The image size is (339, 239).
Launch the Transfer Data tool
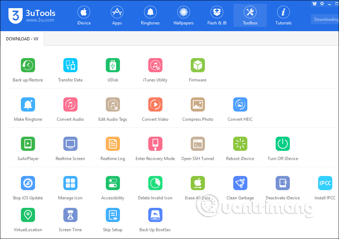(70, 65)
